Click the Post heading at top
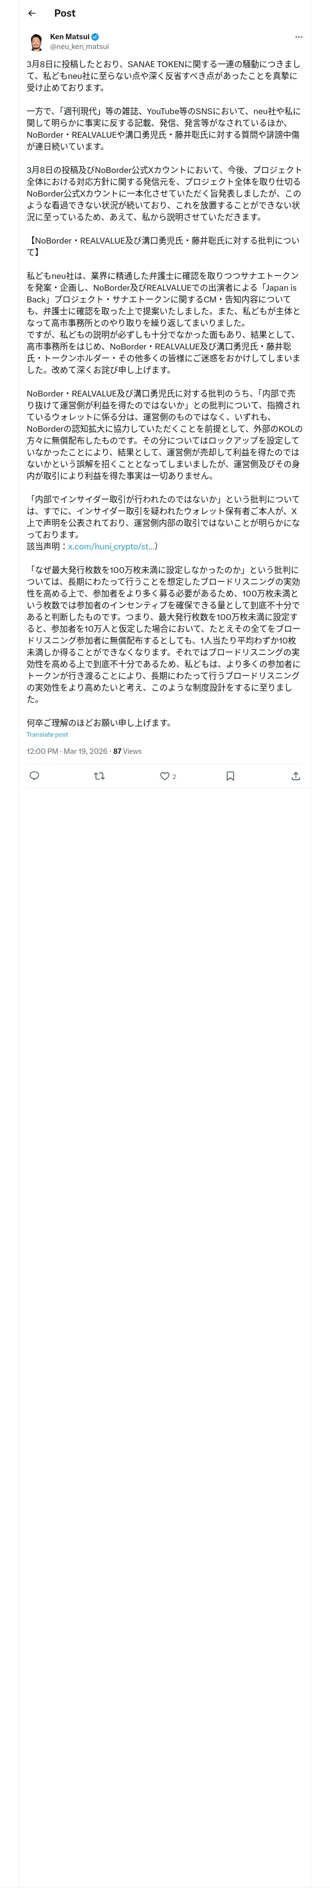Image resolution: width=330 pixels, height=1888 pixels. click(65, 13)
